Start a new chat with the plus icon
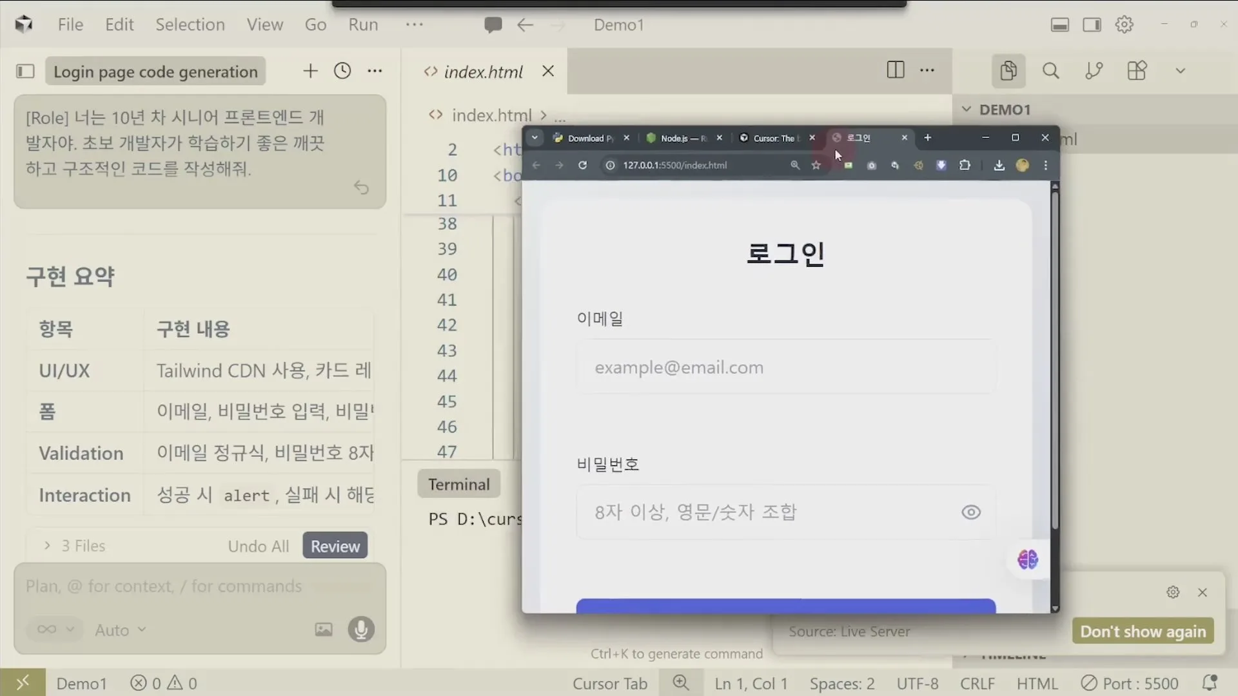1238x696 pixels. pos(310,71)
